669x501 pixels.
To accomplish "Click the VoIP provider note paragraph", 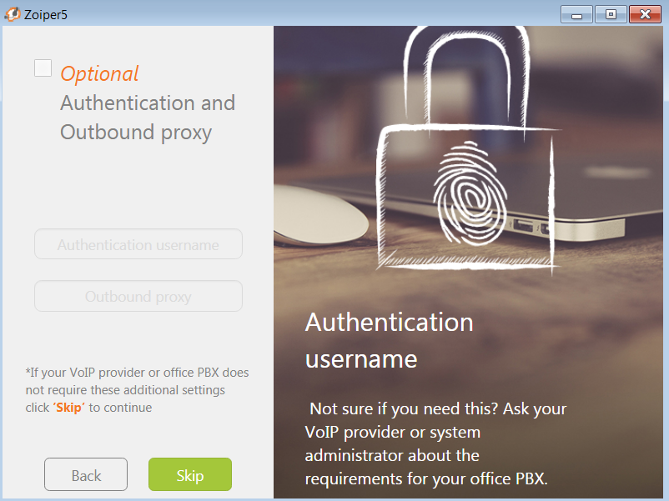I will click(137, 390).
